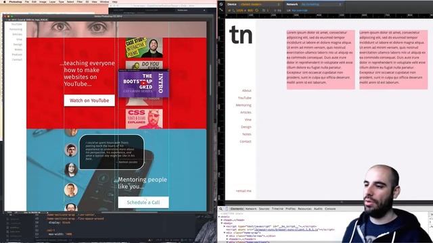Viewport: 433px width, 243px height.
Task: Click Notes in the web page sidebar
Action: pyautogui.click(x=247, y=134)
